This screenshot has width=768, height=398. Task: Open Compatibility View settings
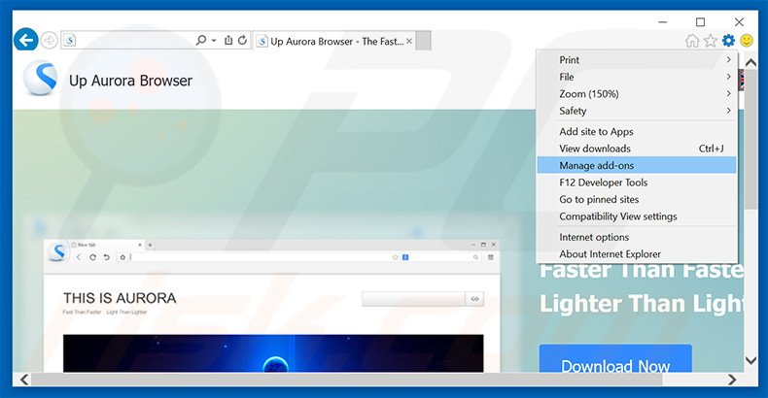pyautogui.click(x=637, y=216)
